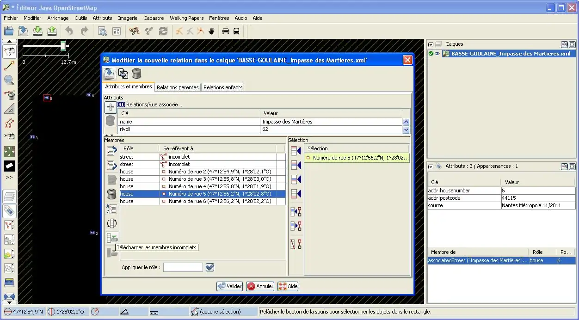Click the Annuler button
The width and height of the screenshot is (579, 320).
coord(260,286)
